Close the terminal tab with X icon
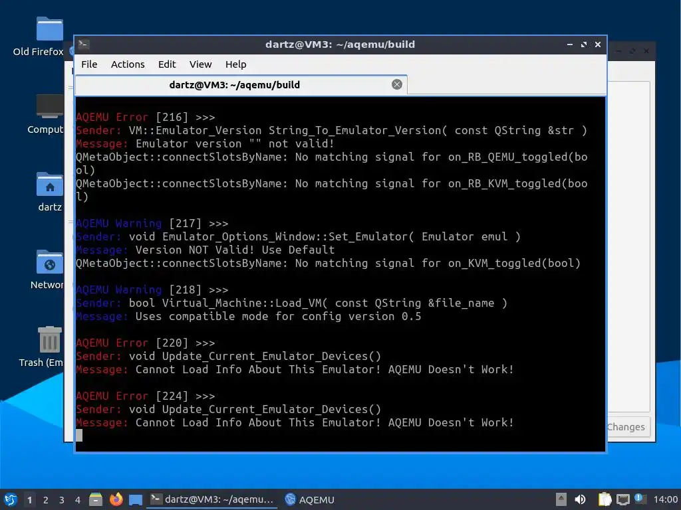Image resolution: width=681 pixels, height=510 pixels. (396, 84)
